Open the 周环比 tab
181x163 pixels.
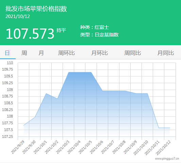(x=66, y=53)
